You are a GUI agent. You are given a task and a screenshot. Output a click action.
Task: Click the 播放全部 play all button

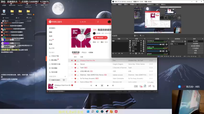pyautogui.click(x=99, y=38)
